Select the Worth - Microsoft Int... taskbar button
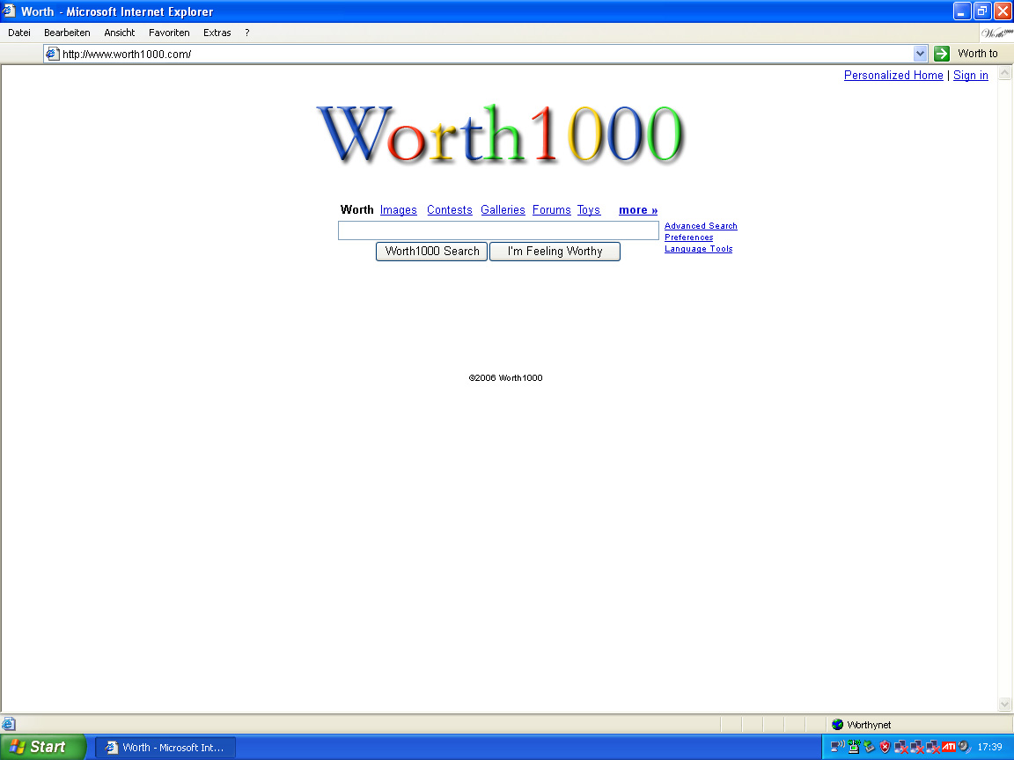 coord(165,747)
